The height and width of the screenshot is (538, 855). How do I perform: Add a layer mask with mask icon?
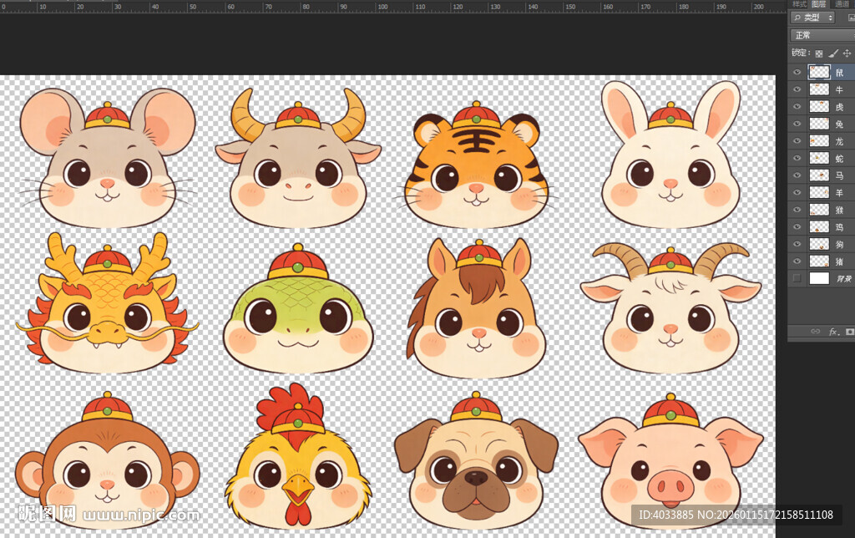pyautogui.click(x=849, y=331)
